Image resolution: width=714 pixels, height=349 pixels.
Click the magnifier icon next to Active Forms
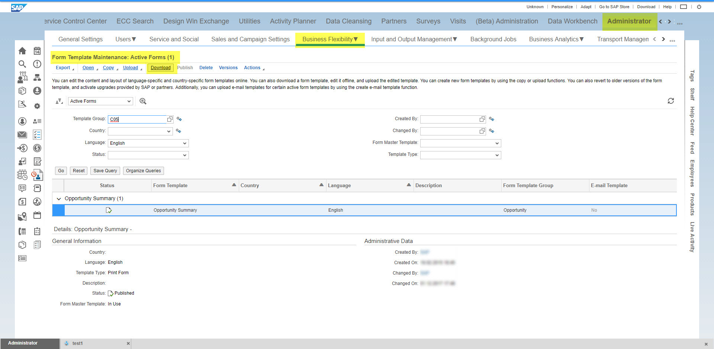tap(143, 101)
